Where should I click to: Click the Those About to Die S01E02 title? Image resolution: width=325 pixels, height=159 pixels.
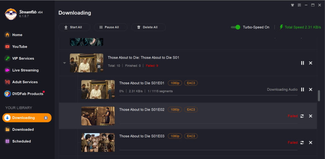click(x=142, y=109)
